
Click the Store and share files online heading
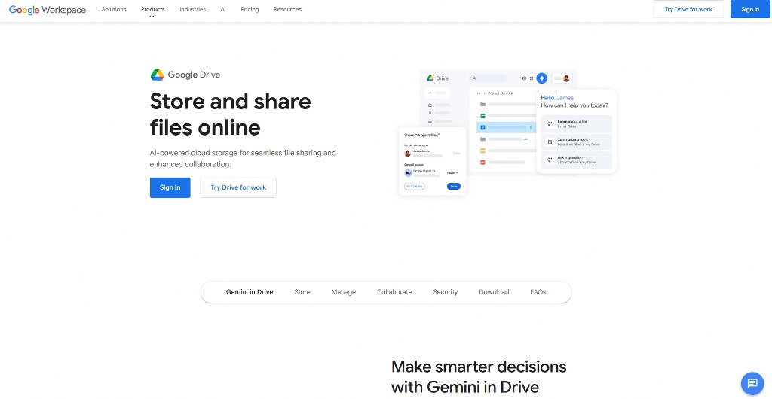tap(231, 114)
